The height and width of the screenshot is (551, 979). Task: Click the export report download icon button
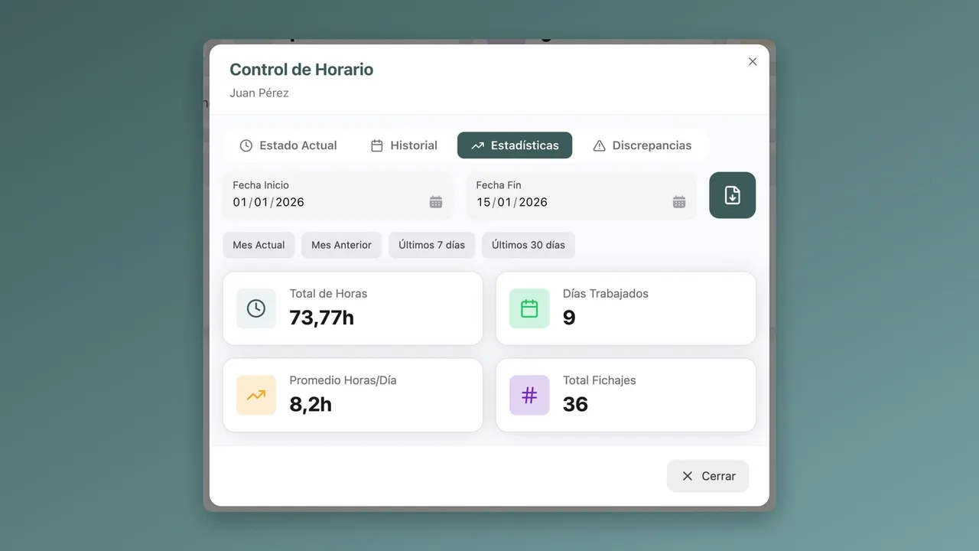point(733,195)
